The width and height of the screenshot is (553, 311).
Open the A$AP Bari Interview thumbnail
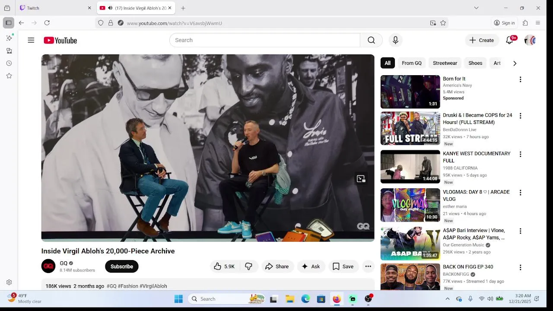click(x=410, y=244)
